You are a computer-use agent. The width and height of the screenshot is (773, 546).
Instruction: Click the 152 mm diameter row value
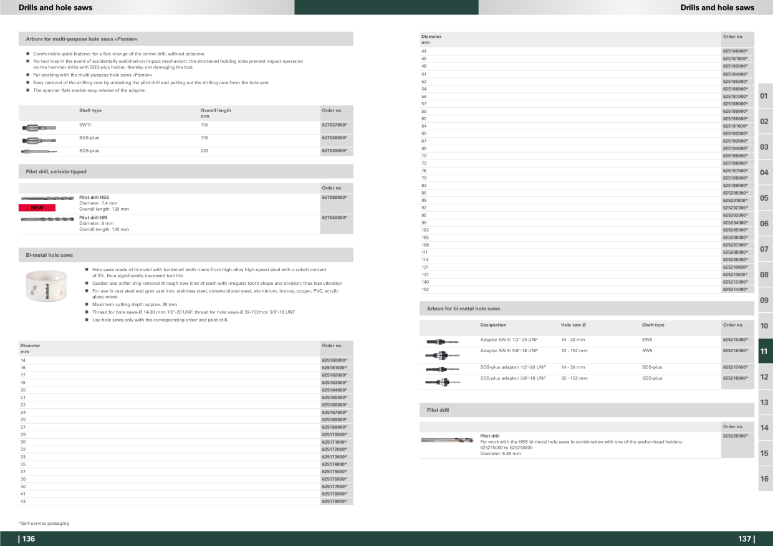pyautogui.click(x=425, y=289)
